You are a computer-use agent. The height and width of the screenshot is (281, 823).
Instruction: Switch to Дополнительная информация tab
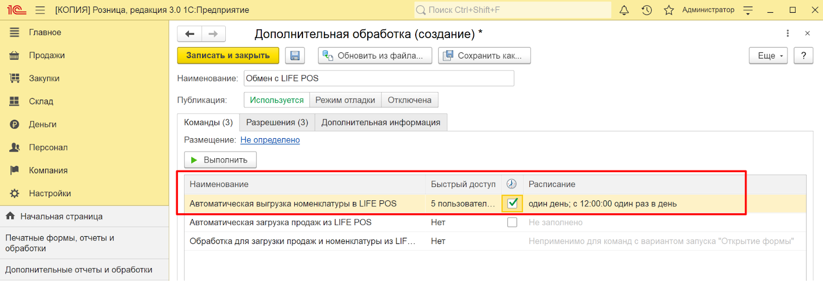(381, 122)
